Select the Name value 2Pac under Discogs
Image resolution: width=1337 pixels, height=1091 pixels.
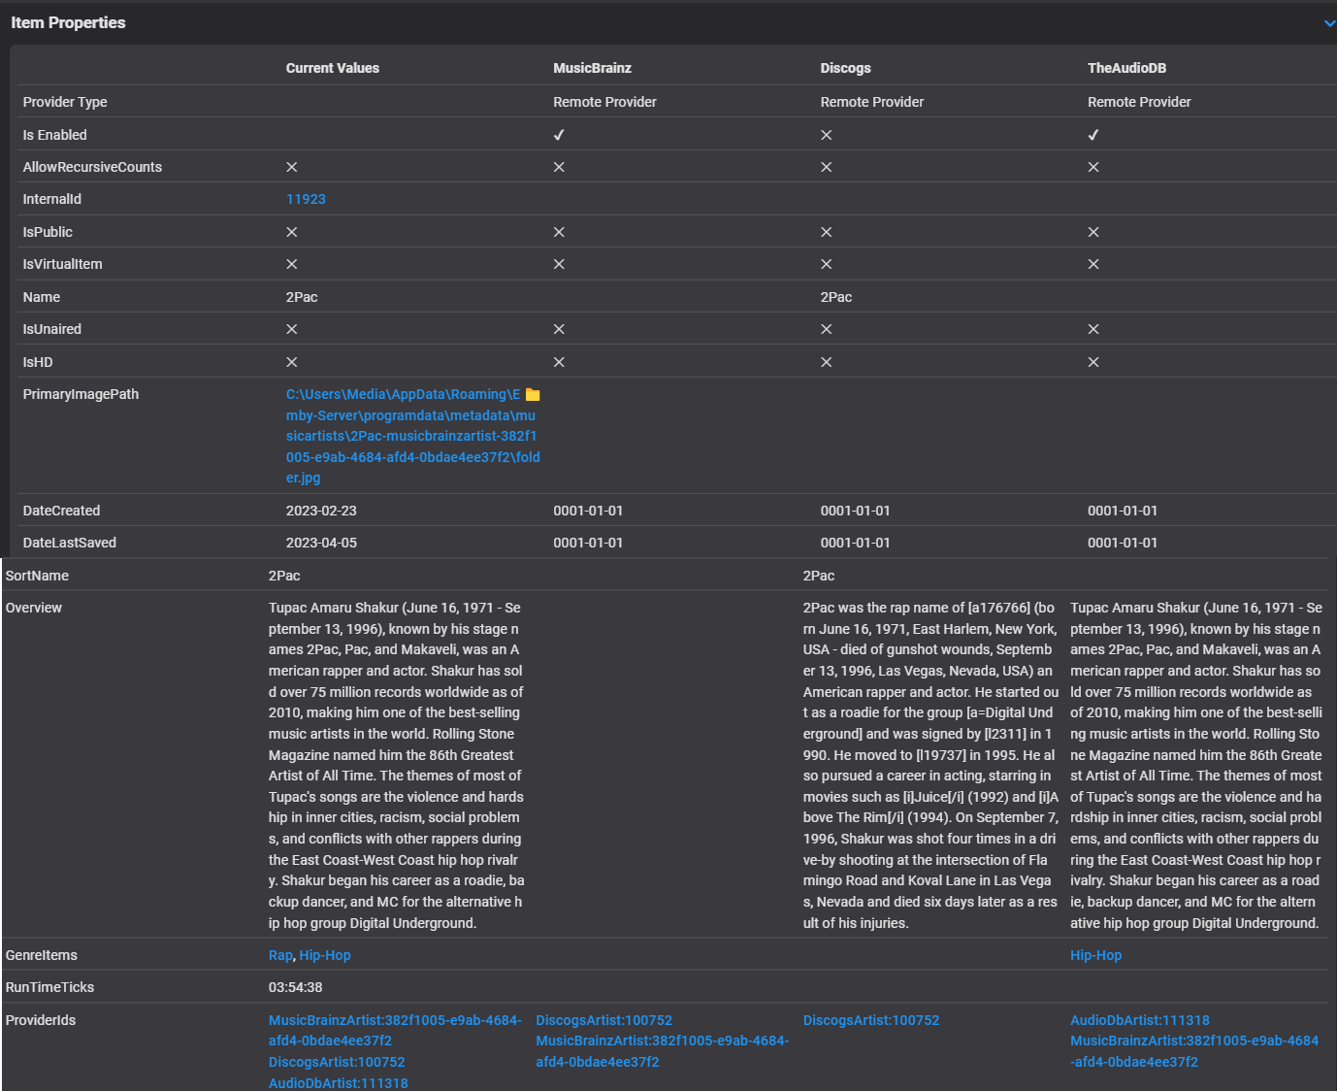pyautogui.click(x=836, y=297)
